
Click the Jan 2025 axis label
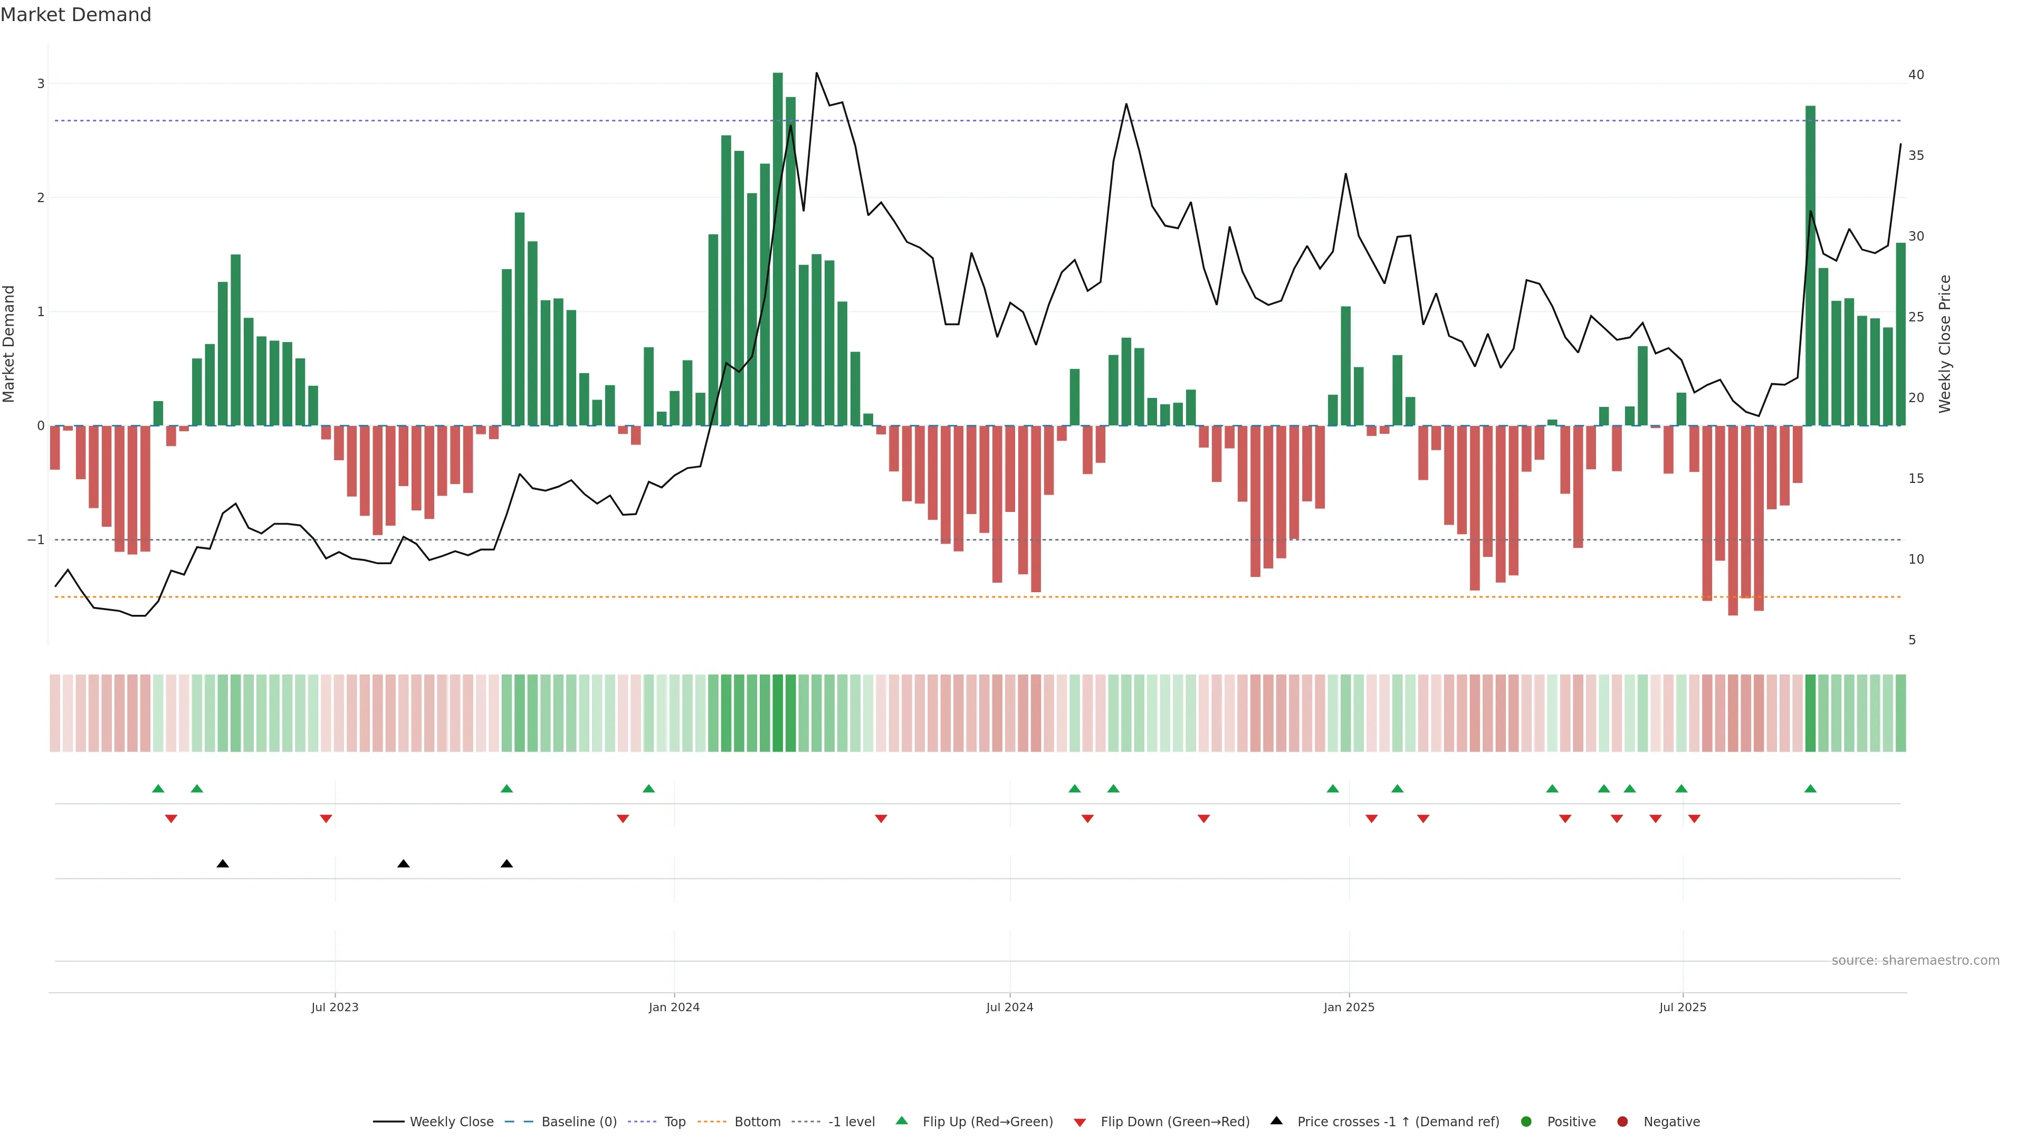[x=1349, y=1007]
